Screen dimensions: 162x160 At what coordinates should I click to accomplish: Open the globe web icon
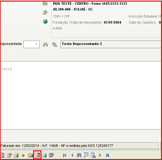(45, 21)
